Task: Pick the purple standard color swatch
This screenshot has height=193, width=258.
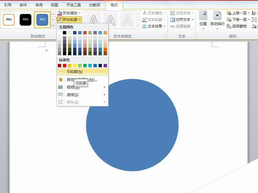Action: pos(105,66)
